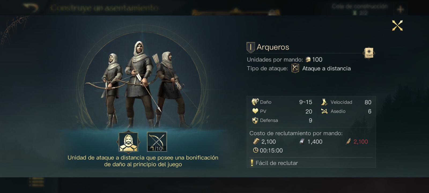Click the recruitment time 00:15:00
This screenshot has width=429, height=193.
tap(268, 150)
